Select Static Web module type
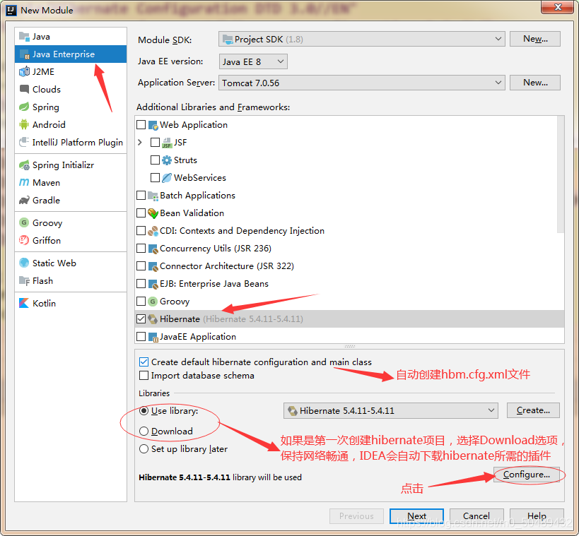 point(71,263)
